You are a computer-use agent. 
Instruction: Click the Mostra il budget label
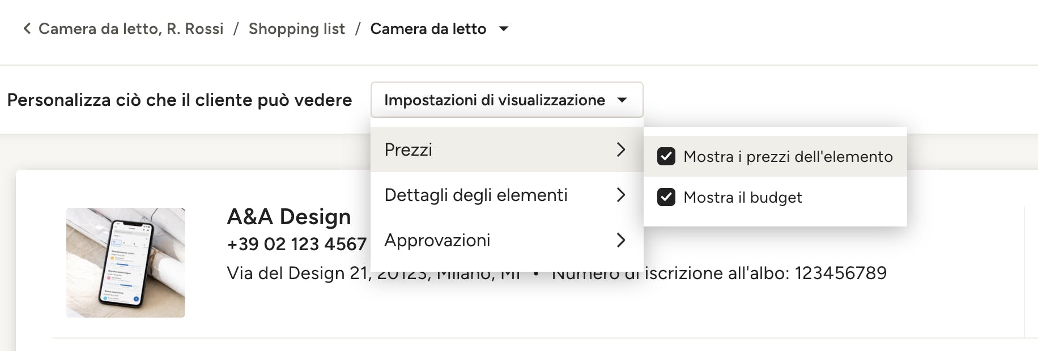tap(743, 197)
